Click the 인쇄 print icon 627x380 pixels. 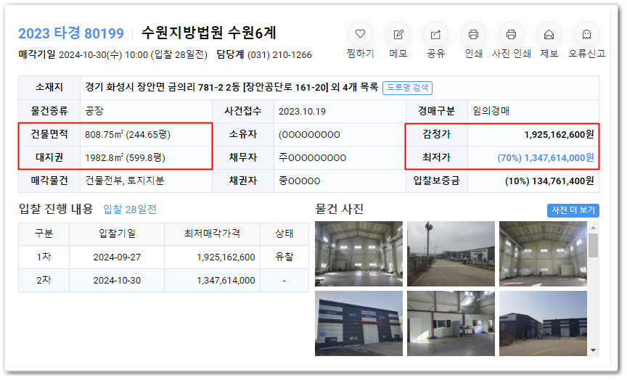click(x=473, y=34)
